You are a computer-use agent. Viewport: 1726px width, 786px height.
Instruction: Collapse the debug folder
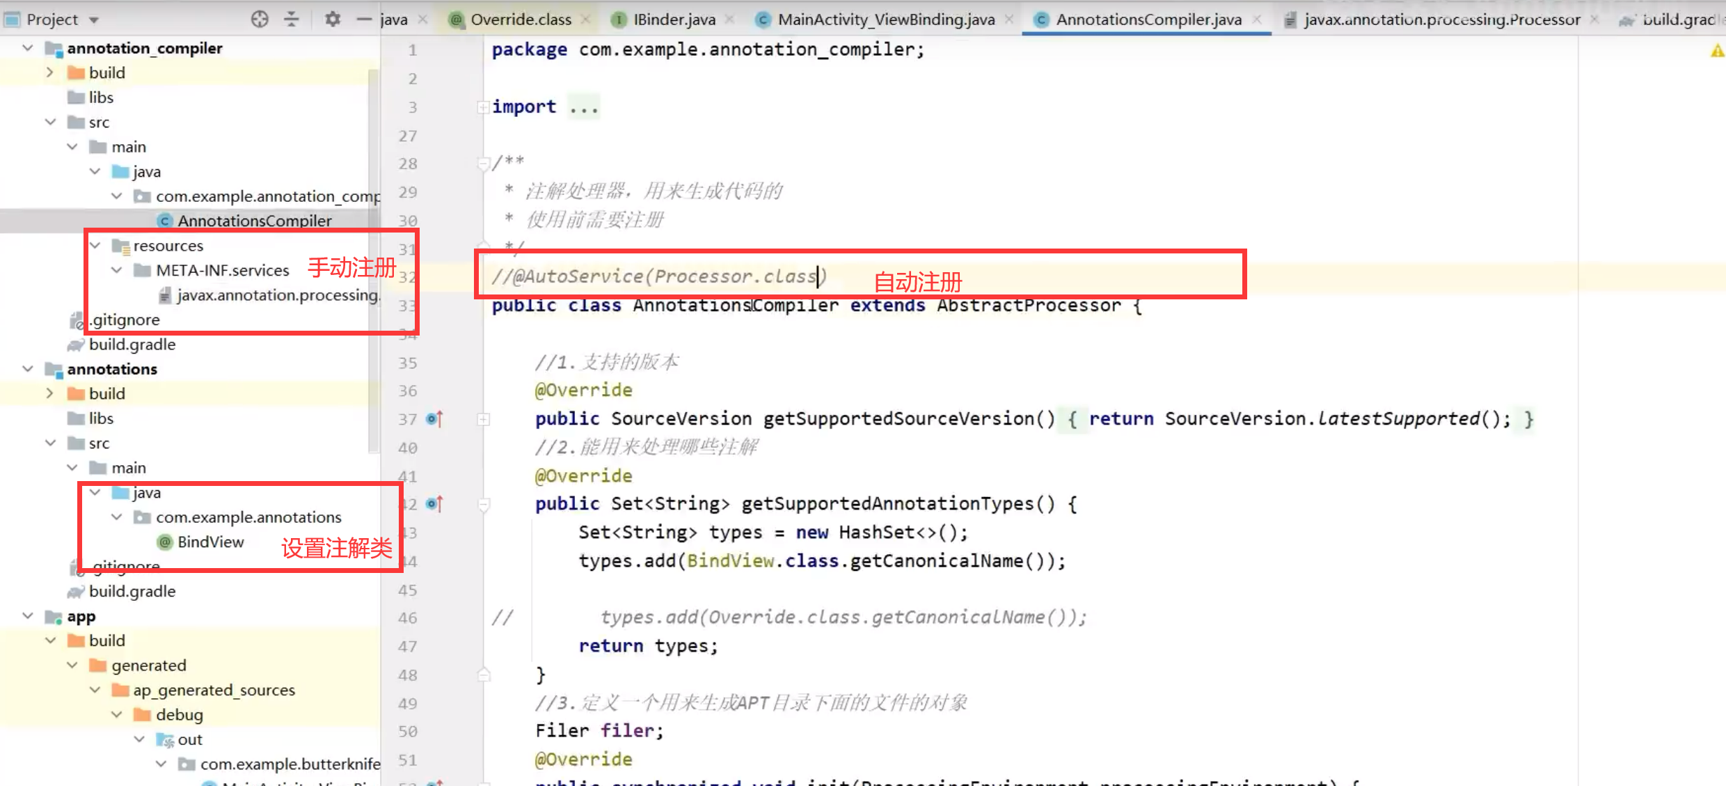[x=117, y=715]
